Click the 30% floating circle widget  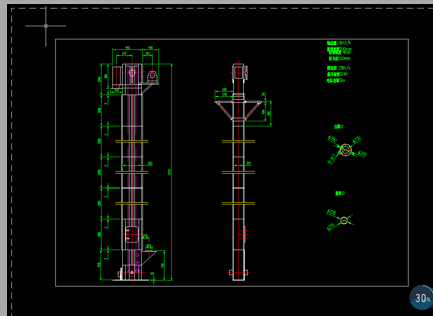(x=422, y=298)
